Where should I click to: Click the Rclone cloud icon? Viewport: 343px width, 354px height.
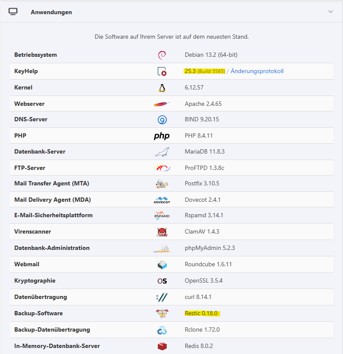click(x=162, y=330)
